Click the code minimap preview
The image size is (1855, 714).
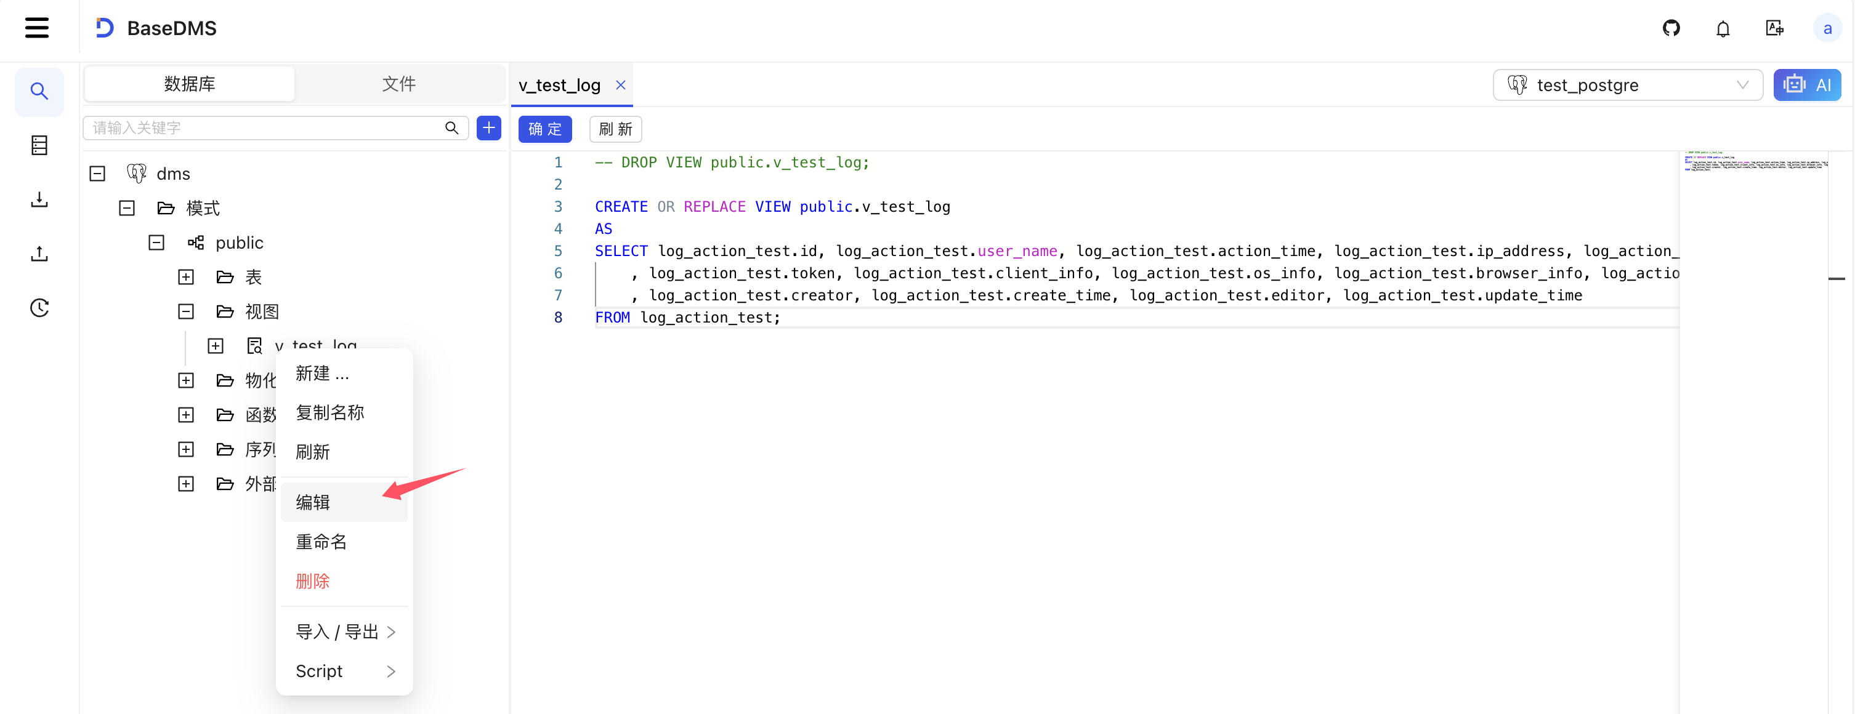(1753, 162)
